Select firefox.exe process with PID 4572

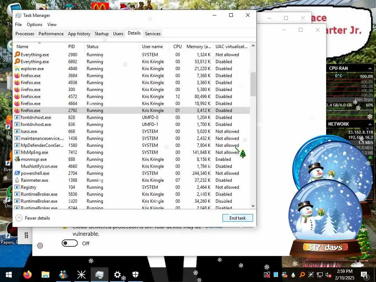pyautogui.click(x=131, y=97)
